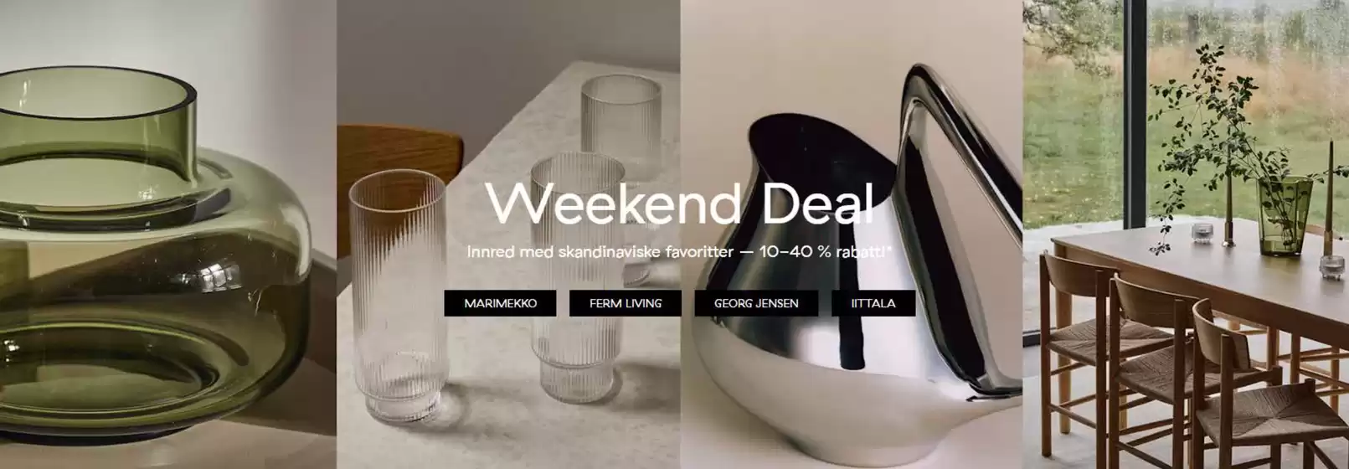Open the FERM LIVING brand button
This screenshot has height=469, width=1349.
[x=626, y=303]
